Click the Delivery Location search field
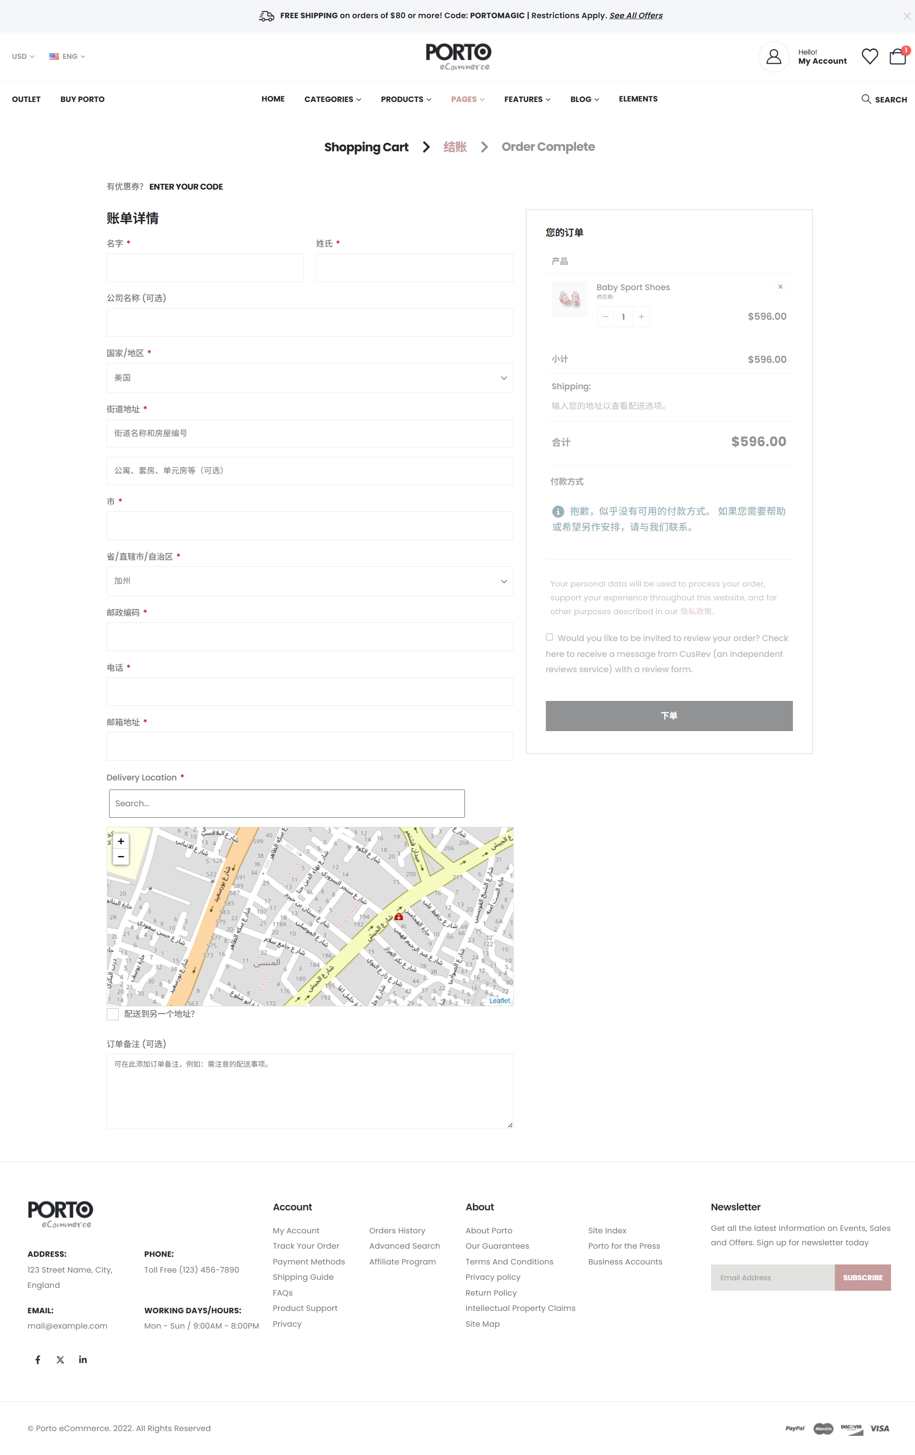 (x=286, y=804)
